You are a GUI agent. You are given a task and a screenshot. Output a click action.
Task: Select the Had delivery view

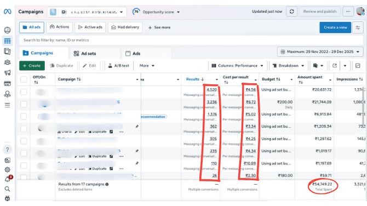pyautogui.click(x=125, y=27)
